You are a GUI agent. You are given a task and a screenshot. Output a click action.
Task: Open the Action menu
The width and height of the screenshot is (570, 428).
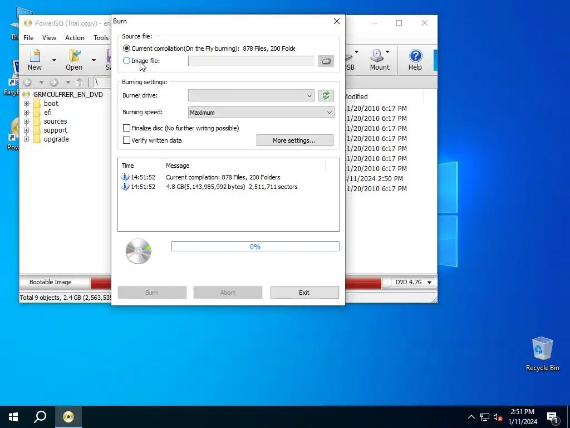[x=75, y=38]
